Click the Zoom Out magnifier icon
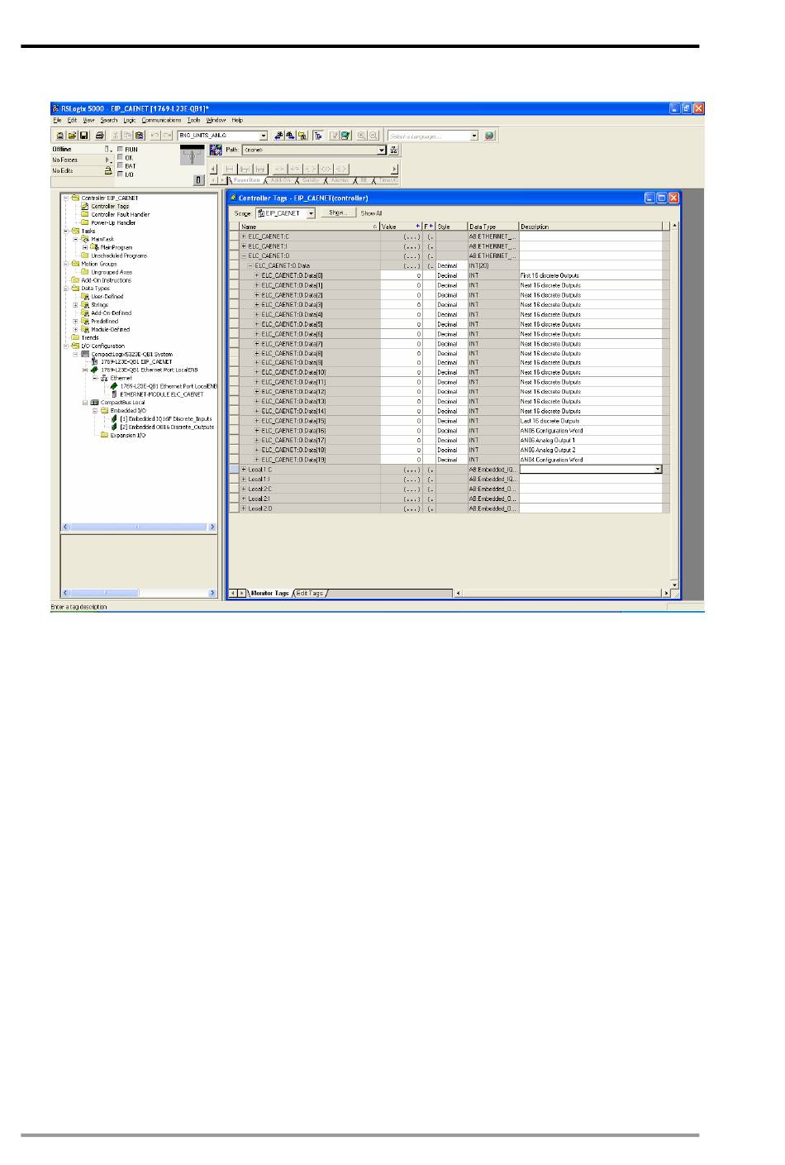The height and width of the screenshot is (1165, 785). point(373,136)
